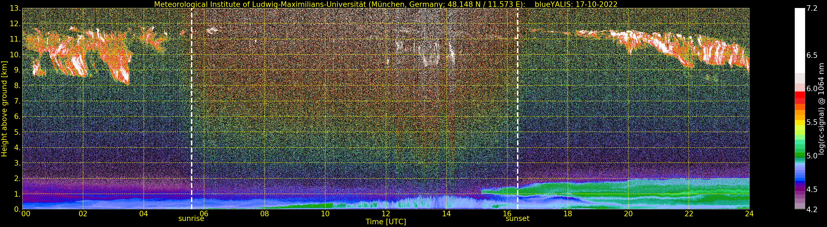Click the height axis tick '3.'

coord(17,163)
